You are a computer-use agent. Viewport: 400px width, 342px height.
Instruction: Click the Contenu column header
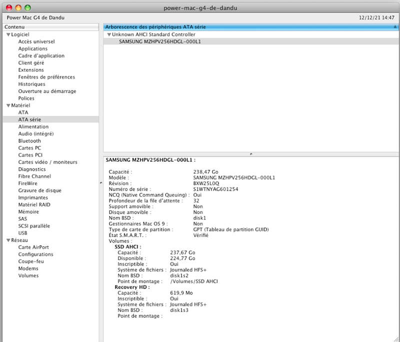coord(50,27)
